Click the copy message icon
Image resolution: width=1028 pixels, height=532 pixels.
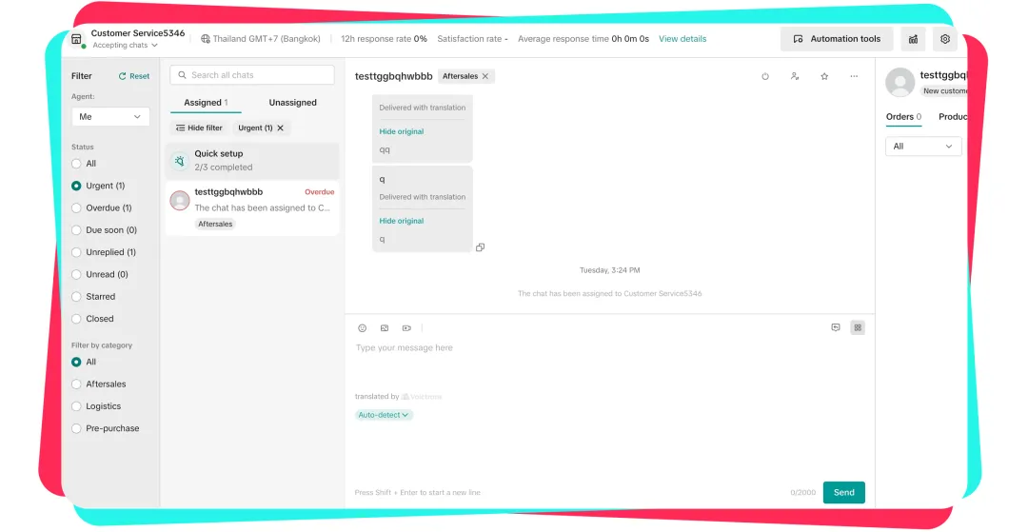(480, 247)
